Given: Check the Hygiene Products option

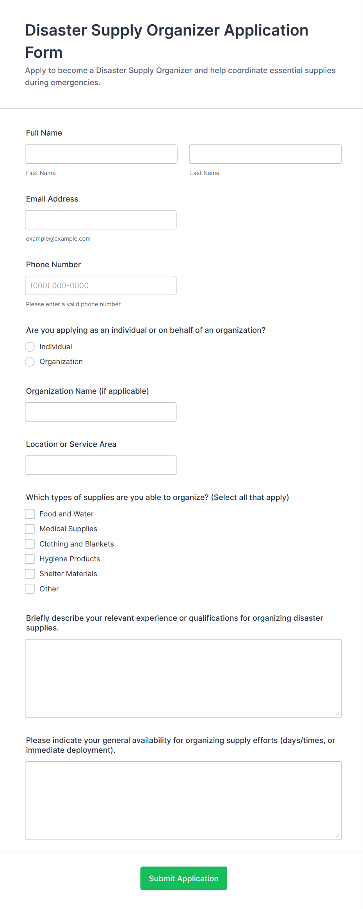Looking at the screenshot, I should 30,559.
